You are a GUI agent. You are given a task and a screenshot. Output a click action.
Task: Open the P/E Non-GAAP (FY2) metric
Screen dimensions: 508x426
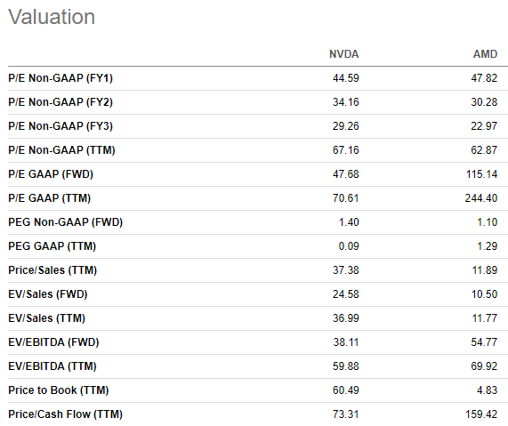pyautogui.click(x=60, y=102)
